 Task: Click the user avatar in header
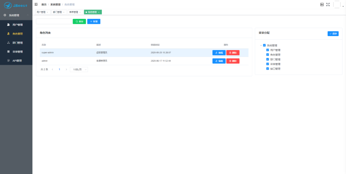pos(337,4)
